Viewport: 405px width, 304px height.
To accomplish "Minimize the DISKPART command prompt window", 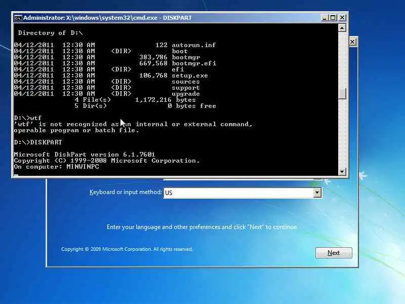I will click(x=325, y=18).
